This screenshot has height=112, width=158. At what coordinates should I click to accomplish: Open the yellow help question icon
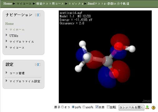(153, 108)
